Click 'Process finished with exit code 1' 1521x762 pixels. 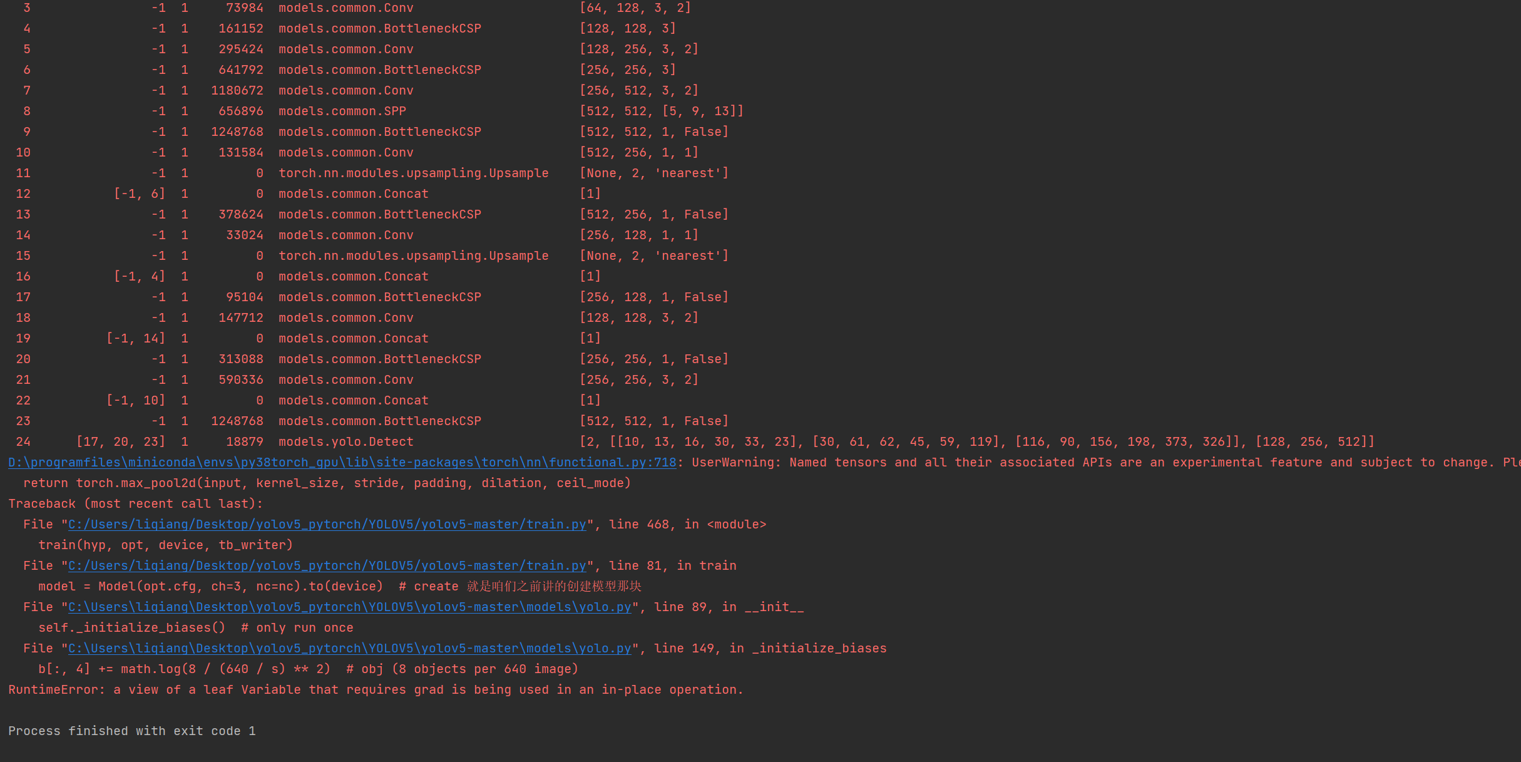coord(132,731)
